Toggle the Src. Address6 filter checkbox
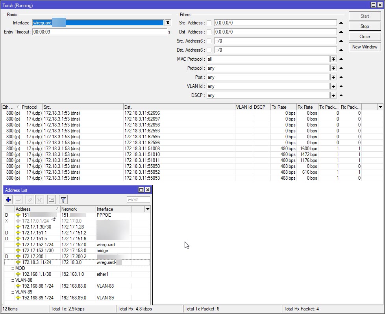 point(209,41)
